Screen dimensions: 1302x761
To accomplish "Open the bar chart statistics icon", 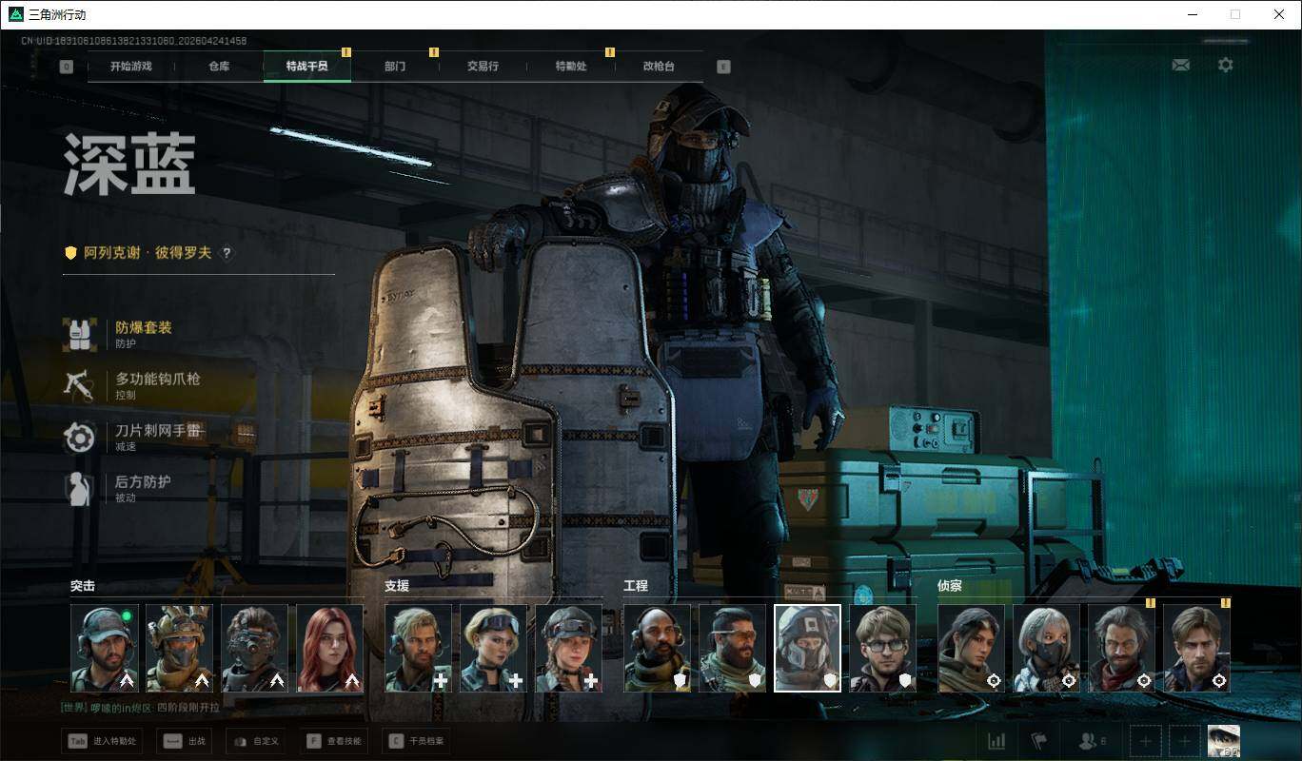I will point(996,741).
